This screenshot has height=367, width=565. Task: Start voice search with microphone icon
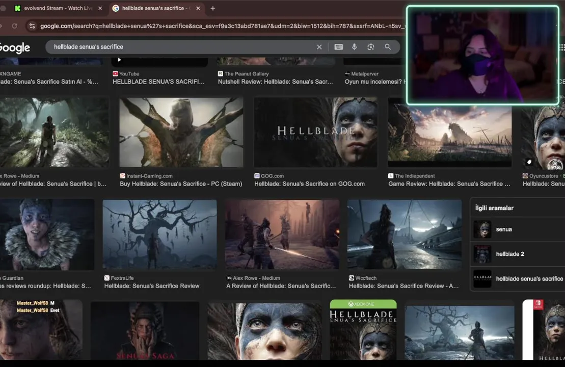354,47
